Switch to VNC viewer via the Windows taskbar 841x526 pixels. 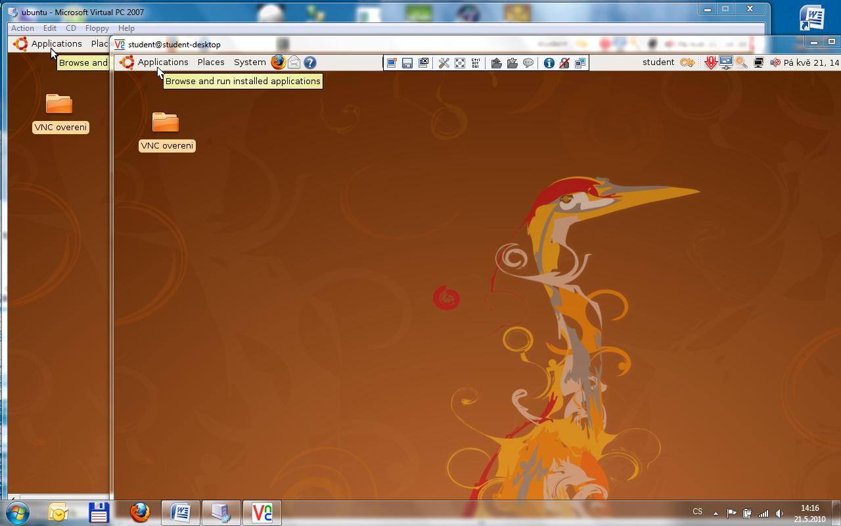[x=262, y=512]
